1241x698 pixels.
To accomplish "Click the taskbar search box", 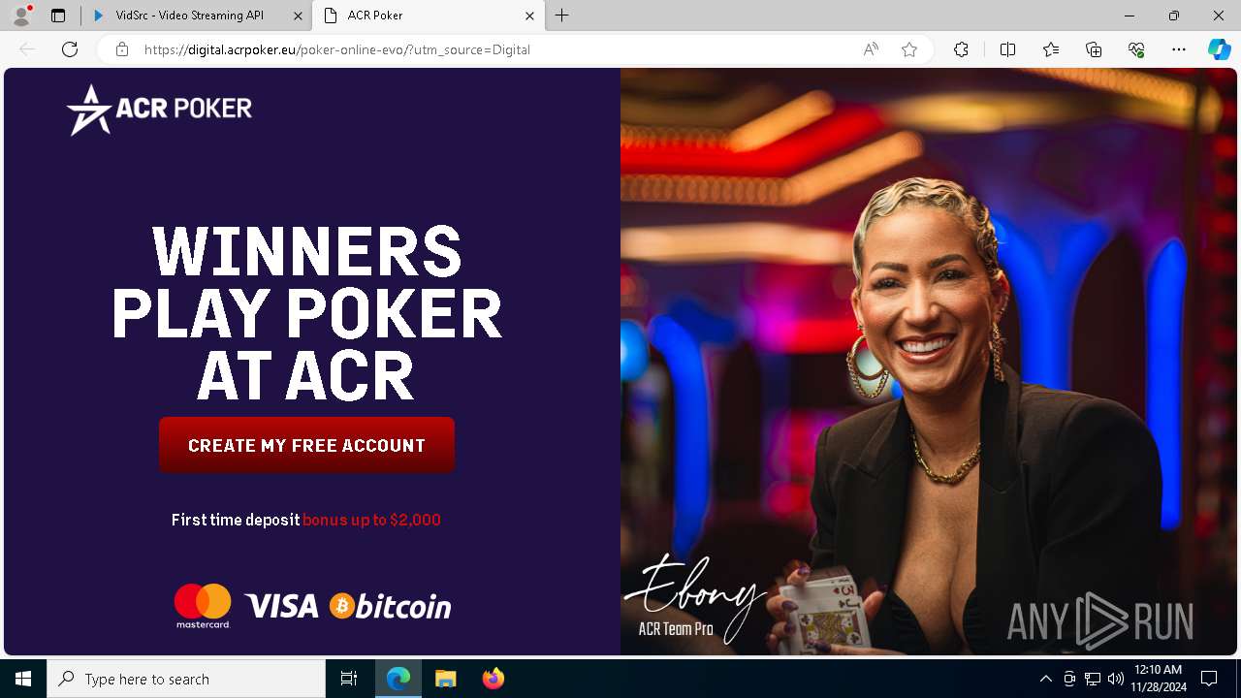I will click(x=186, y=679).
